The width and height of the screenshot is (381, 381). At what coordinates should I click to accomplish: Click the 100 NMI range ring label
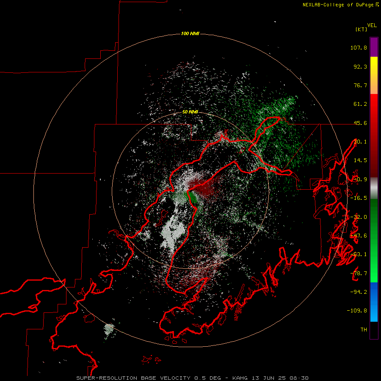(190, 33)
